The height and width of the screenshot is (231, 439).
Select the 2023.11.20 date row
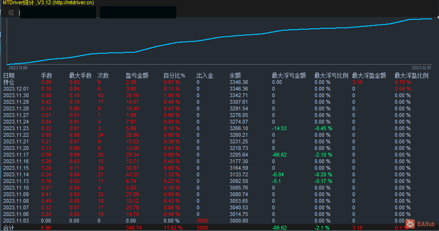[16, 148]
